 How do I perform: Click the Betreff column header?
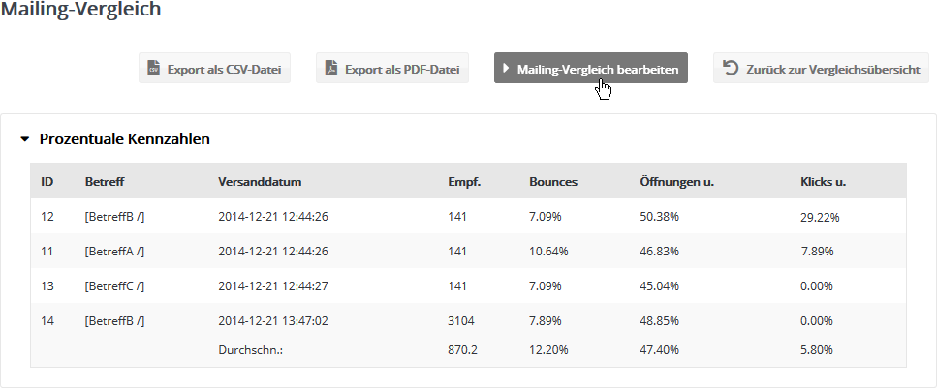[x=104, y=181]
